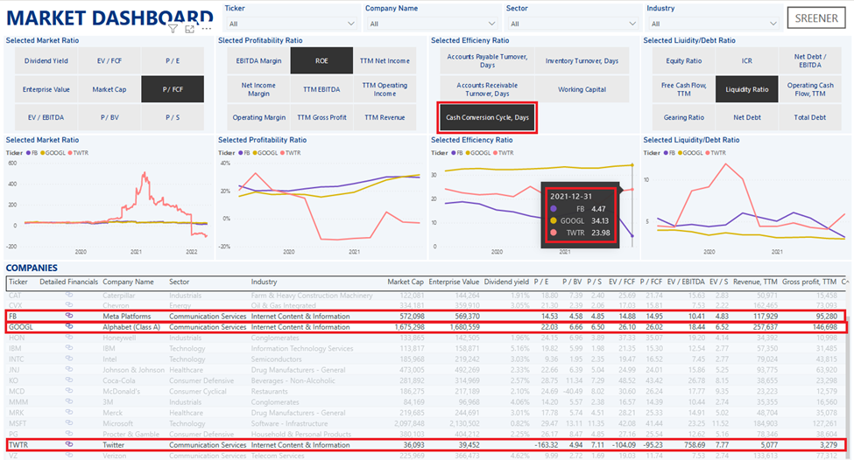
Task: Select the Working Capital efficiency ratio
Action: click(582, 89)
